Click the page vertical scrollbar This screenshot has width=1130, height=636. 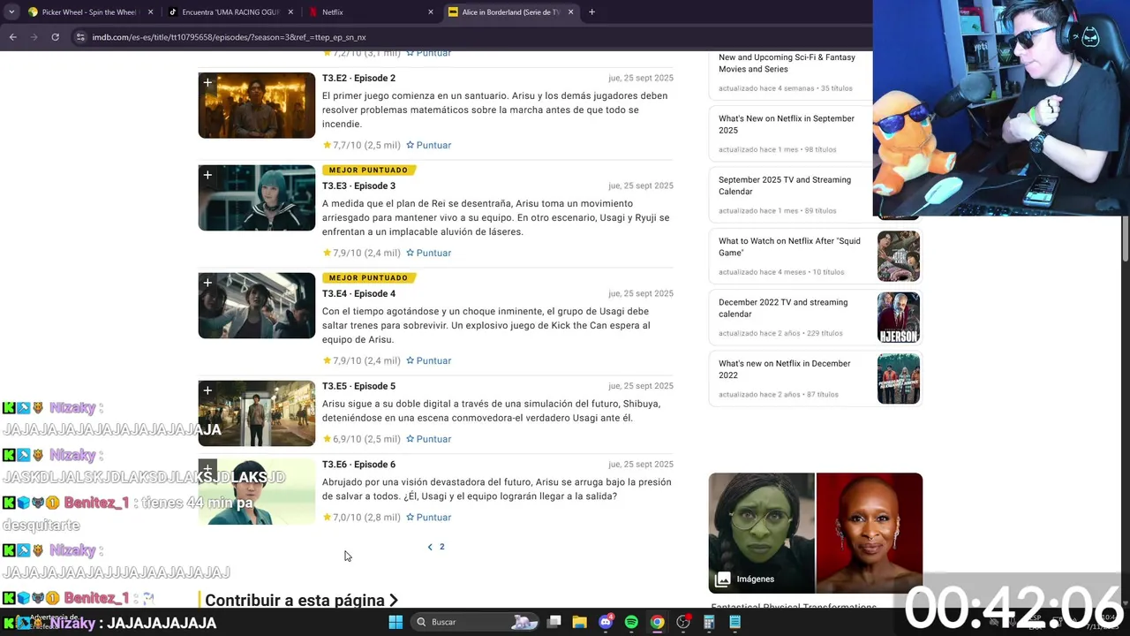click(1125, 238)
